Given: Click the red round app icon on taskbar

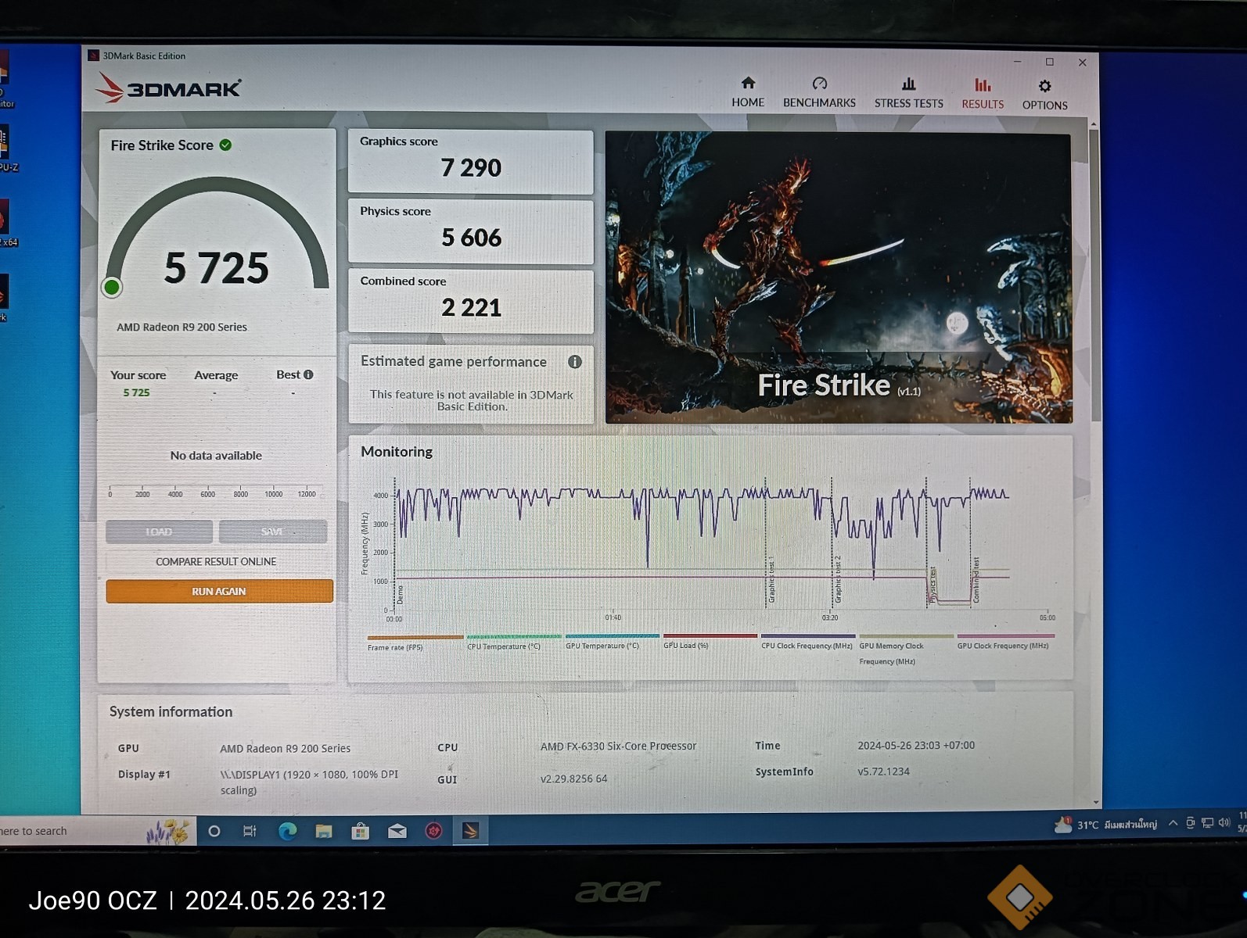Looking at the screenshot, I should click(433, 831).
